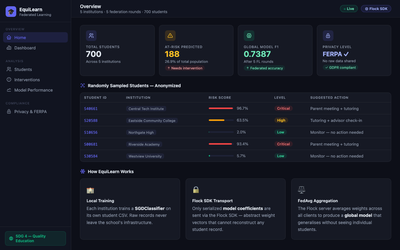
Task: Click the Critical badge for S40661
Action: point(283,108)
